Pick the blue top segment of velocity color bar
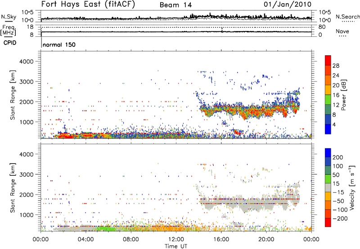 pos(328,153)
